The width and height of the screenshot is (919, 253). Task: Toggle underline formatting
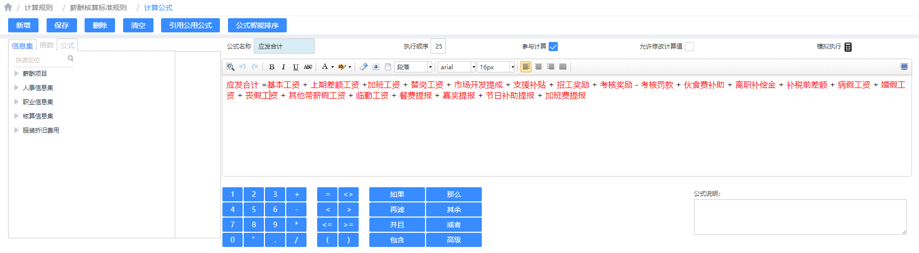tap(296, 67)
